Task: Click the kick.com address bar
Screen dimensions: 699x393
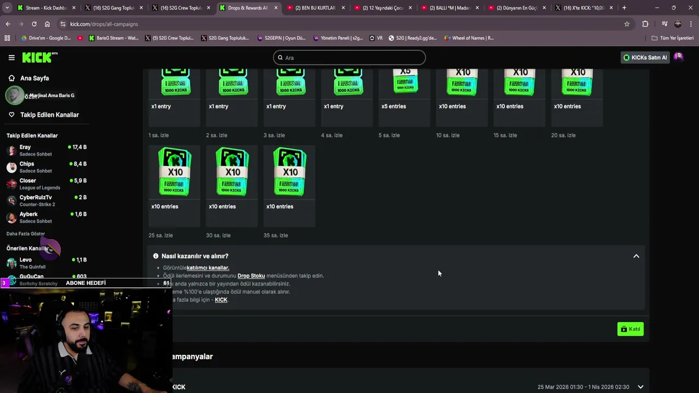Action: click(345, 24)
